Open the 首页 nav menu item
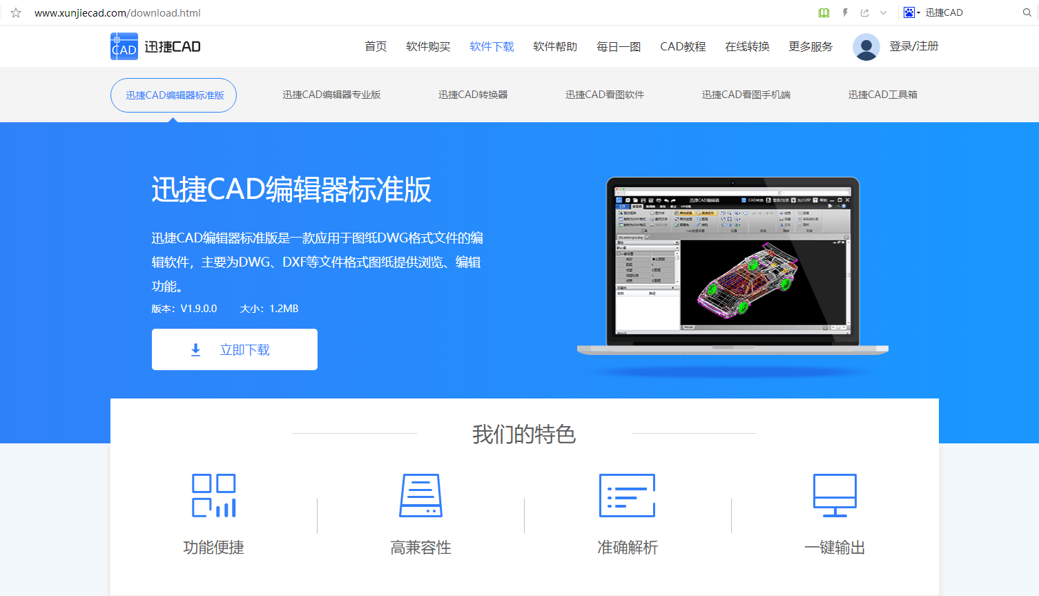The height and width of the screenshot is (596, 1039). coord(376,46)
